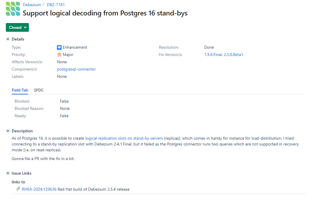Collapse the Issue Links section
314x202 pixels.
(8, 173)
